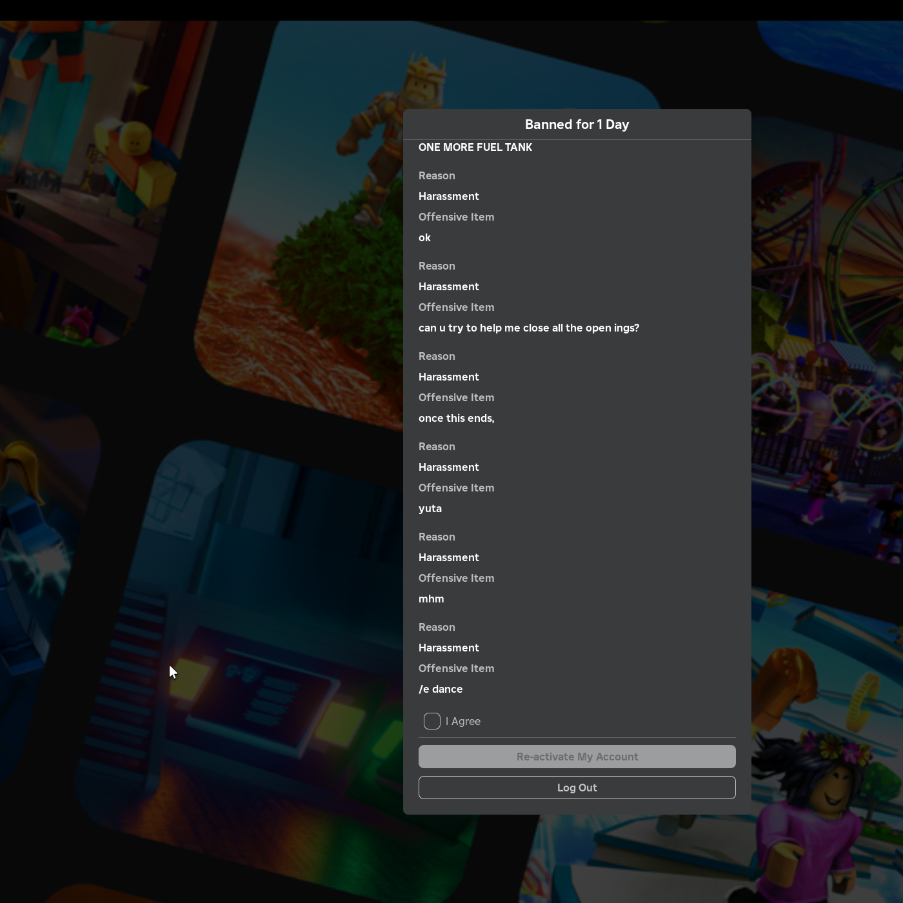Click the Offensive Item label above '/e dance'
Image resolution: width=903 pixels, height=903 pixels.
point(457,668)
